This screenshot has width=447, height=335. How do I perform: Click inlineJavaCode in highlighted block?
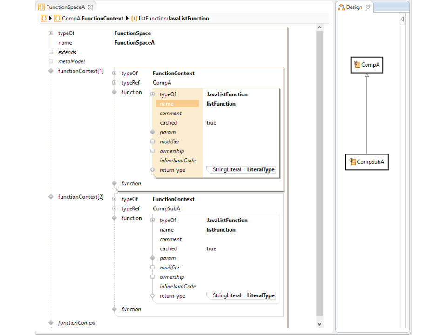pos(177,161)
